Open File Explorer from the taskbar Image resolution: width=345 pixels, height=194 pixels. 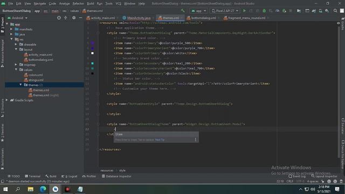31,189
